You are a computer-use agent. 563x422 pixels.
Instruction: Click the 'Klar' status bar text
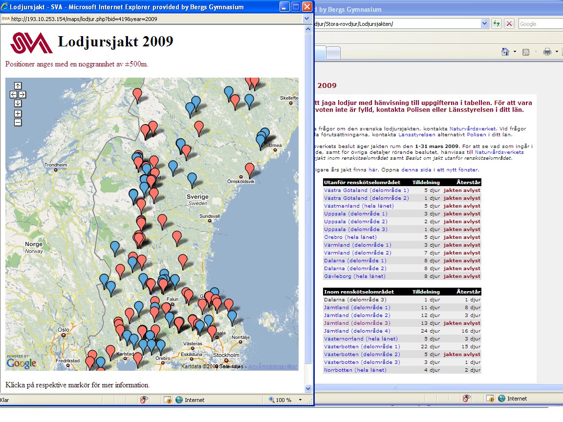click(x=5, y=400)
